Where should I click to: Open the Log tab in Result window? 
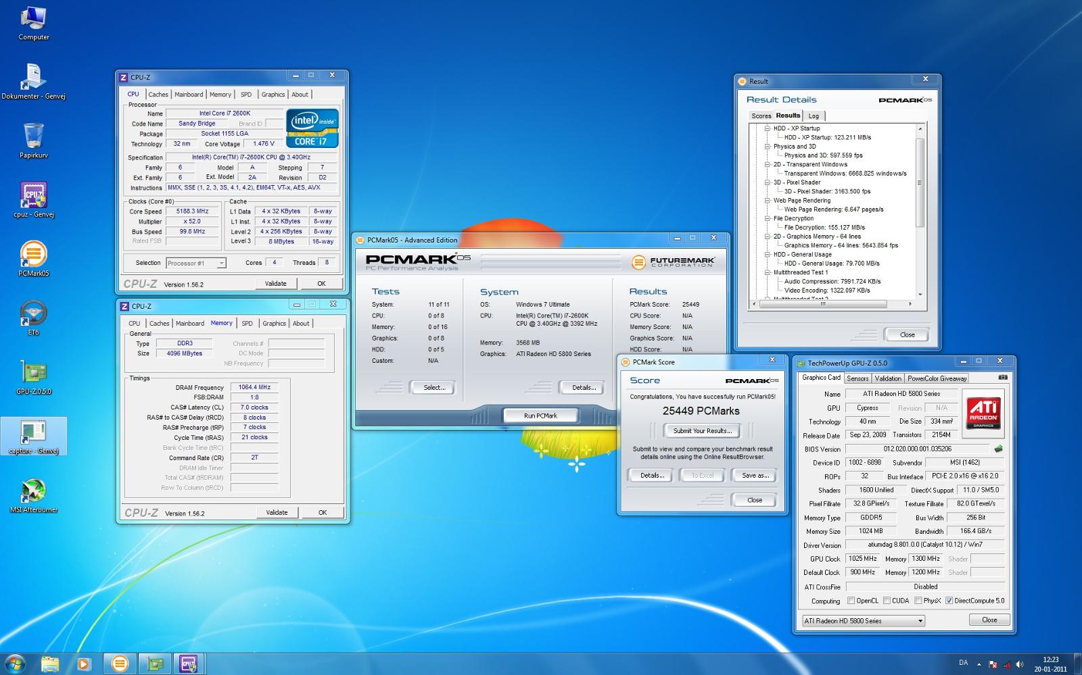click(x=814, y=116)
